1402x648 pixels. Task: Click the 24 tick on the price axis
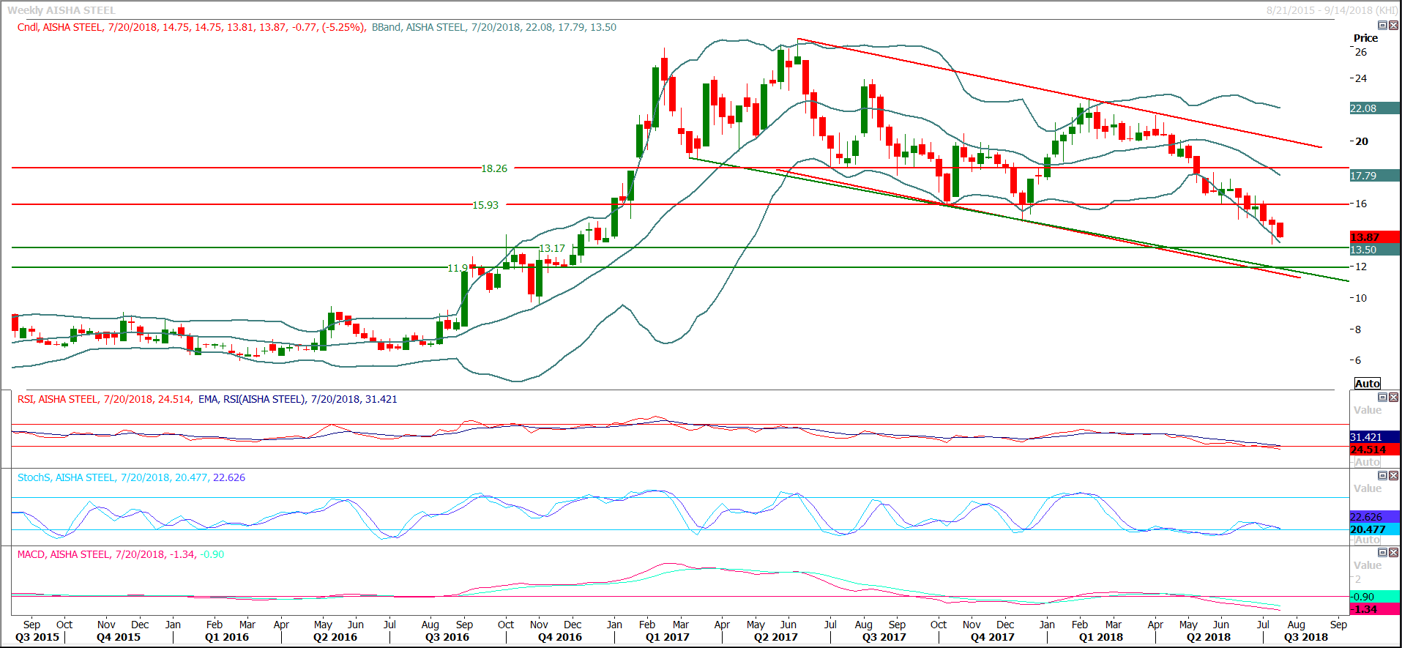coord(1361,78)
